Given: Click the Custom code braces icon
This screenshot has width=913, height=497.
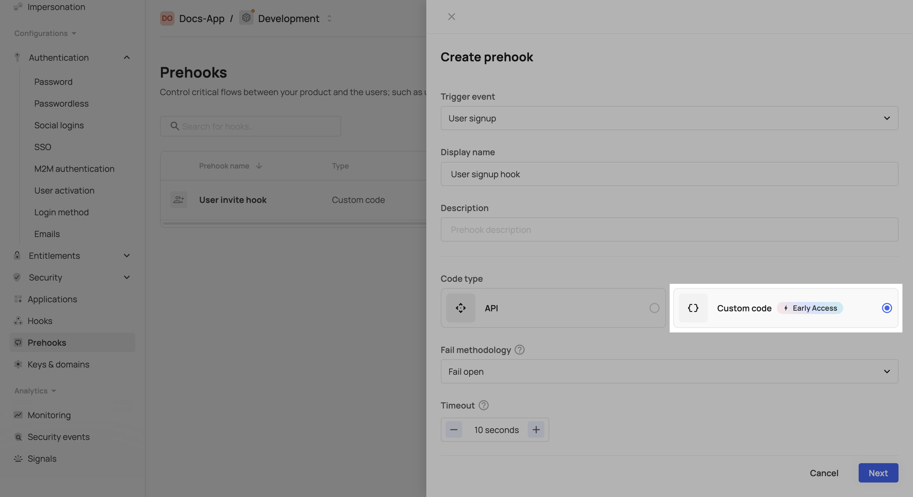Looking at the screenshot, I should [x=693, y=308].
